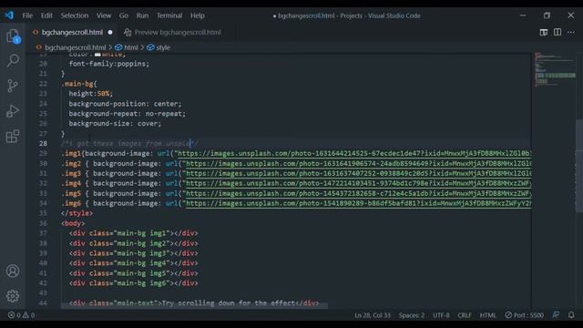The image size is (583, 328).
Task: Open the View menu
Action: [104, 15]
